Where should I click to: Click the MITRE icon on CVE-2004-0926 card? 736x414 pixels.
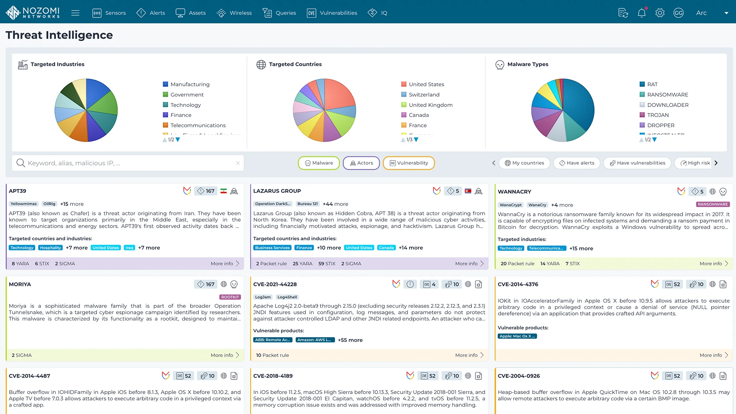tap(655, 376)
